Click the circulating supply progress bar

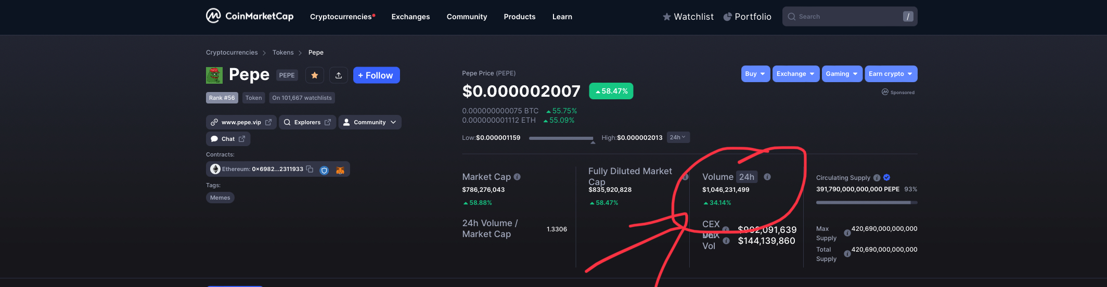(867, 202)
